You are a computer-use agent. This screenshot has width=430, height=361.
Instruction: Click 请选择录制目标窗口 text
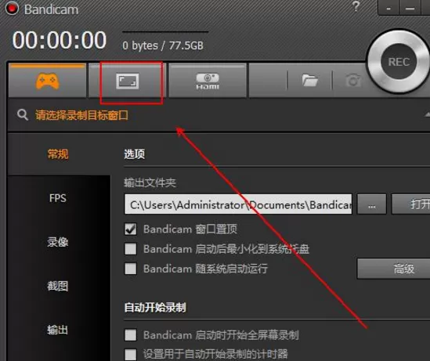(x=81, y=115)
